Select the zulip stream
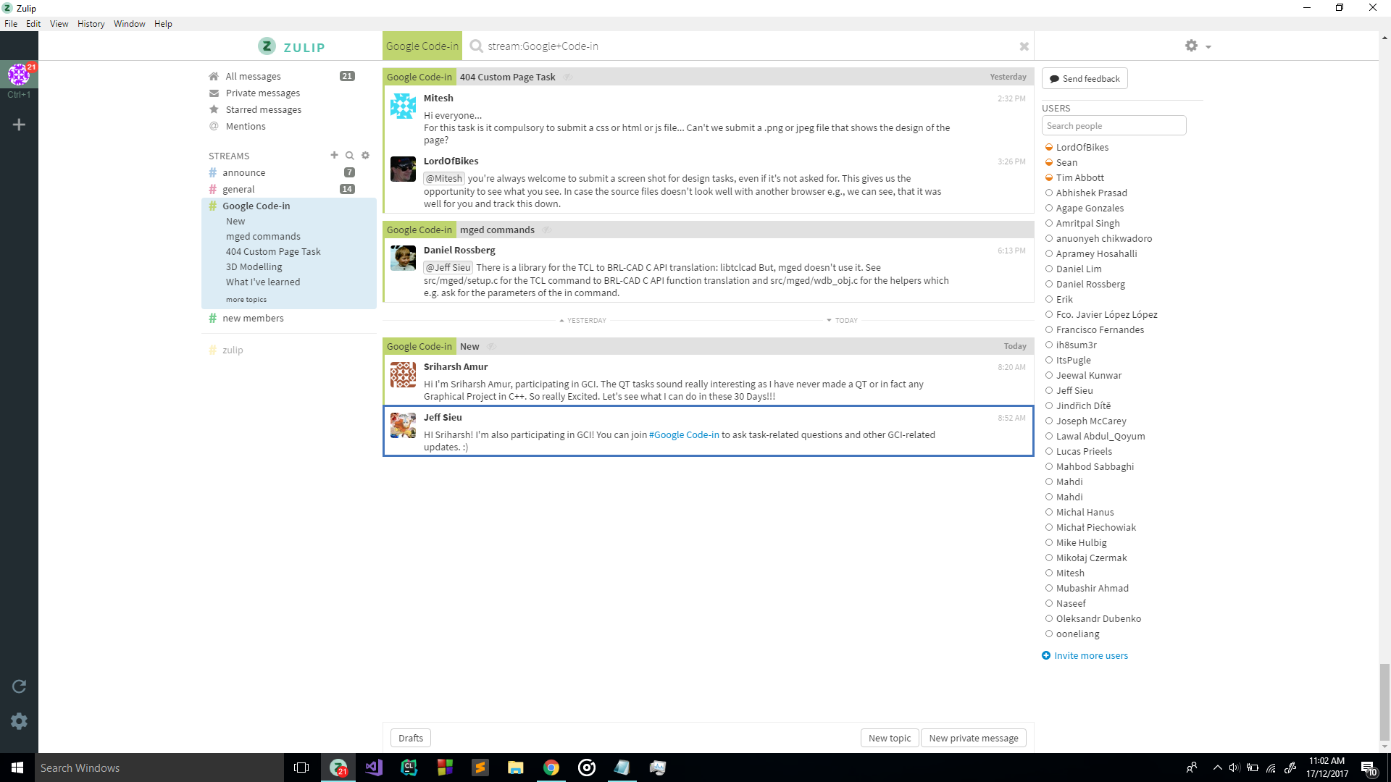Image resolution: width=1391 pixels, height=782 pixels. click(x=233, y=350)
